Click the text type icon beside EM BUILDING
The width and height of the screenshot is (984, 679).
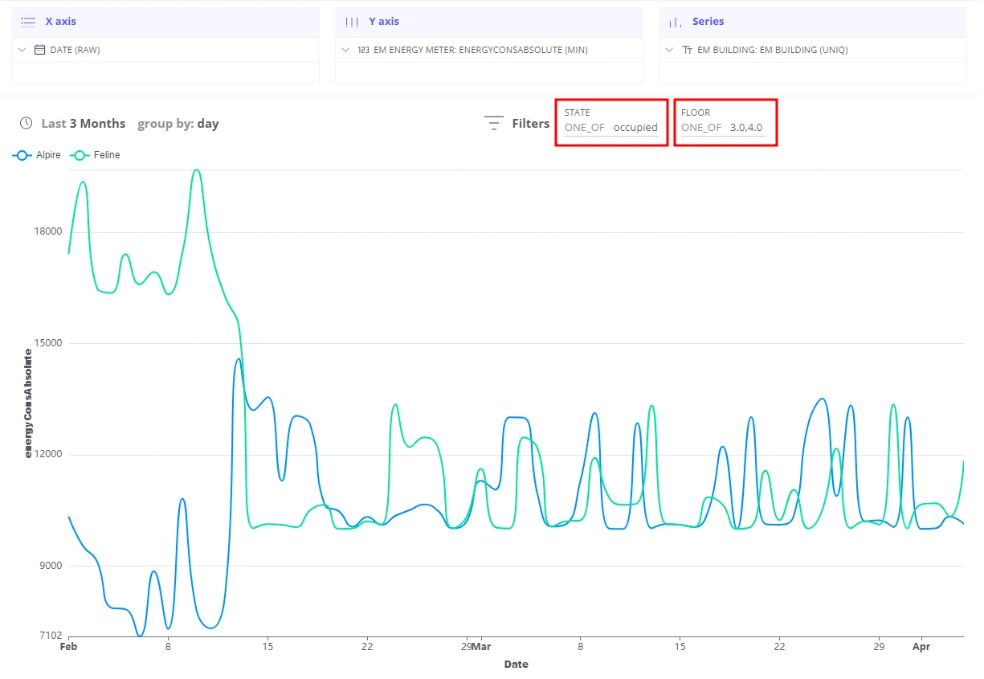click(x=687, y=50)
